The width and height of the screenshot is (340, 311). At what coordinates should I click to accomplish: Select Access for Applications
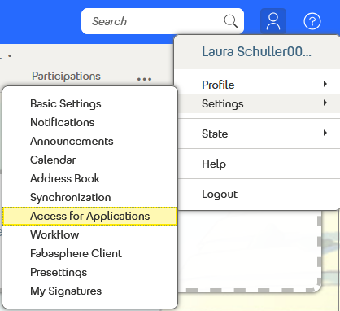click(90, 216)
